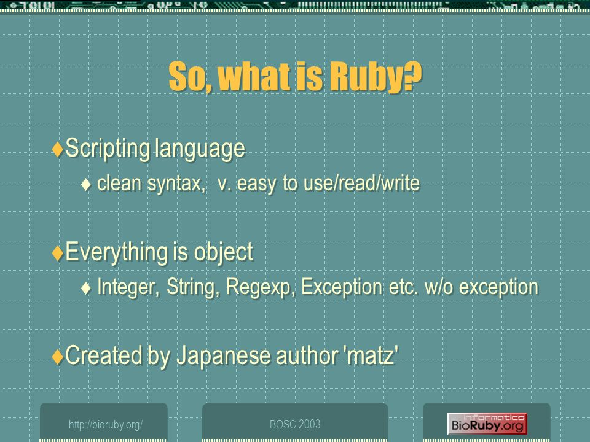The height and width of the screenshot is (442, 590).
Task: Click the slide title 'So, what is Ruby?'
Action: 296,77
